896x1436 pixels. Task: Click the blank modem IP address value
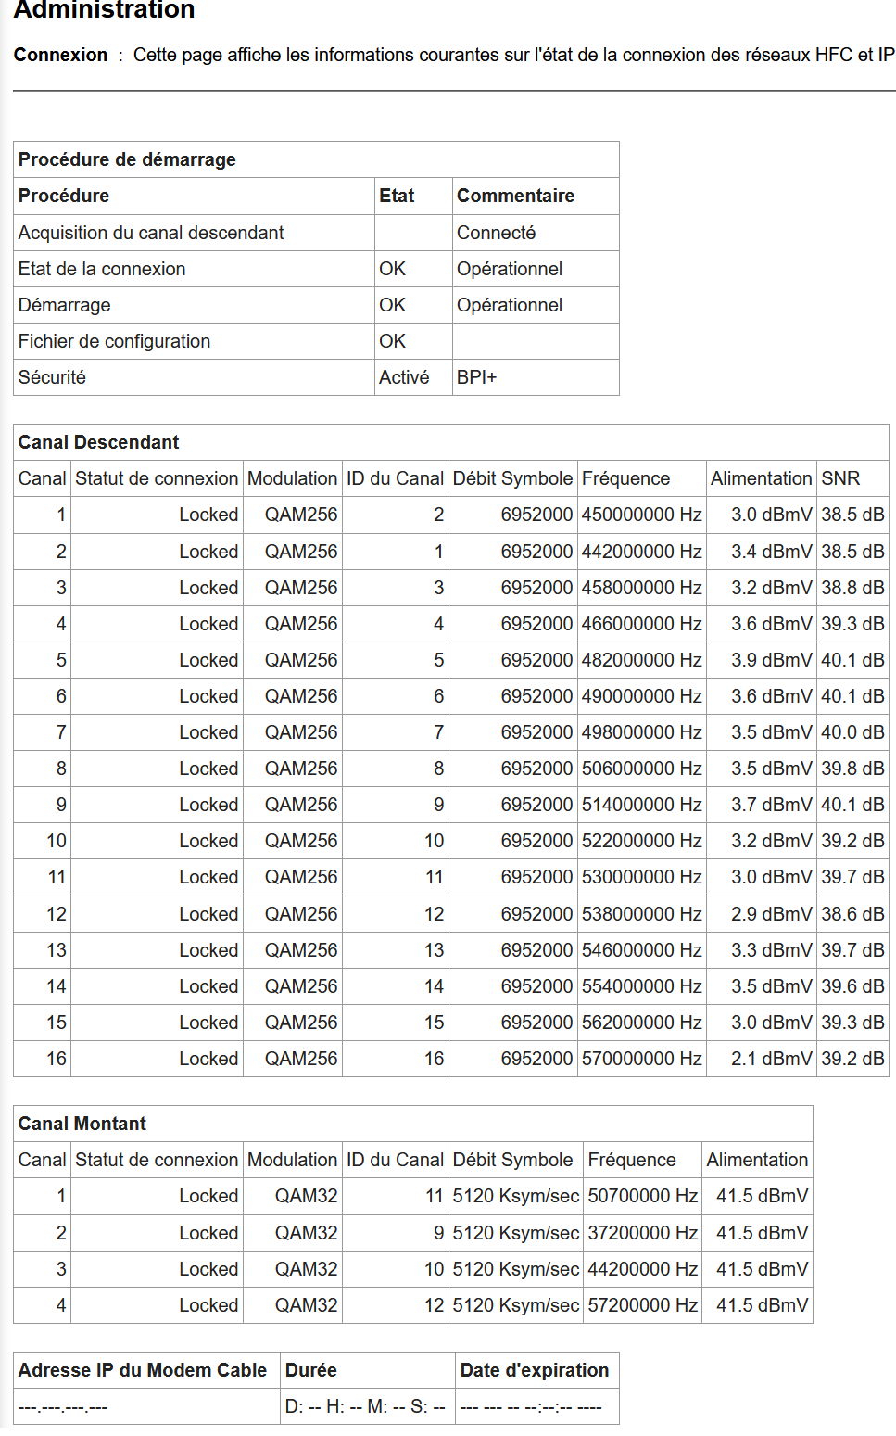pos(63,1407)
